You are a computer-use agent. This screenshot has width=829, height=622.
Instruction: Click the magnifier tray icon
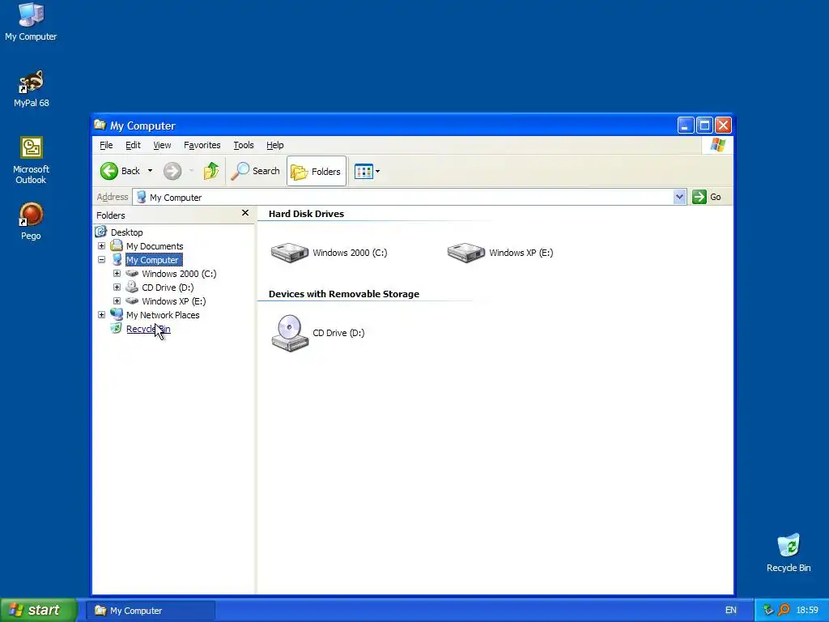point(784,611)
